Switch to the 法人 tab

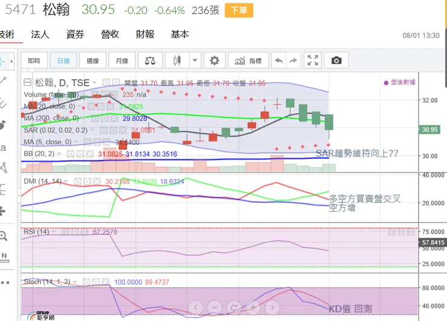pos(40,34)
